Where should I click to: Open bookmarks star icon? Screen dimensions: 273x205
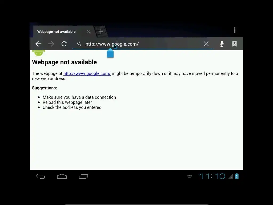235,44
